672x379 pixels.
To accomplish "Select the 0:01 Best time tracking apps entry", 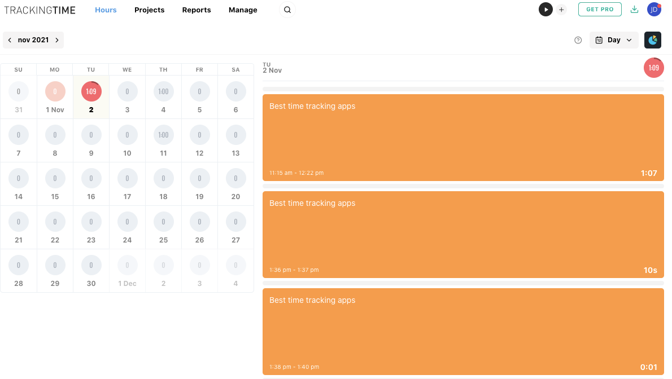I will [463, 332].
